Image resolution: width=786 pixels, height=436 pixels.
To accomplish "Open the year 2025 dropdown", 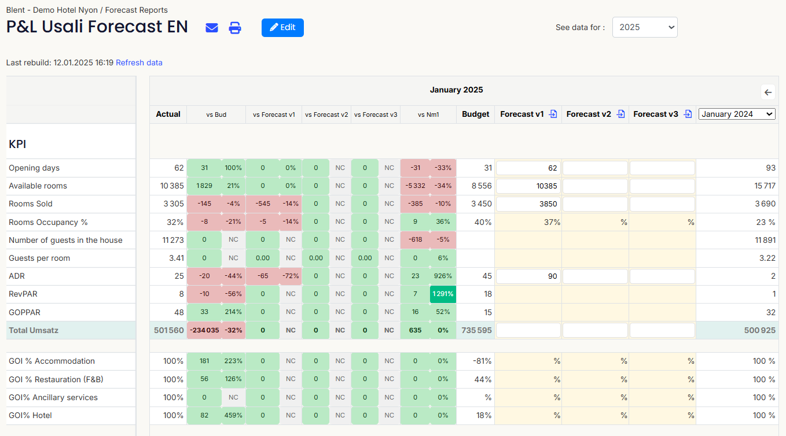I will [x=645, y=27].
